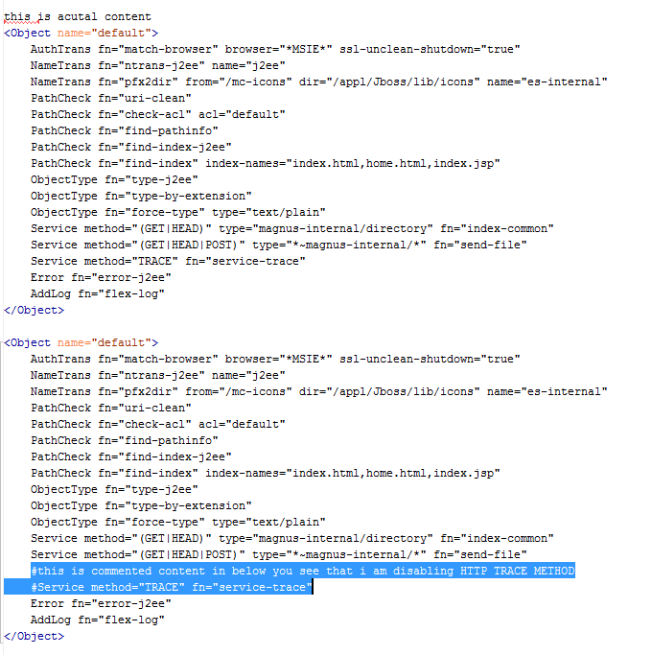
Task: Click AddLog flex-log line in first block
Action: pyautogui.click(x=97, y=294)
